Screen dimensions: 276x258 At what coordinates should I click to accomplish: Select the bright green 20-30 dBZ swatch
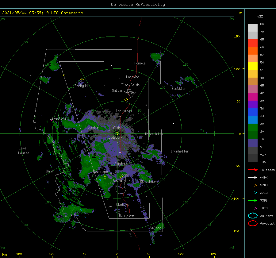(x=253, y=128)
